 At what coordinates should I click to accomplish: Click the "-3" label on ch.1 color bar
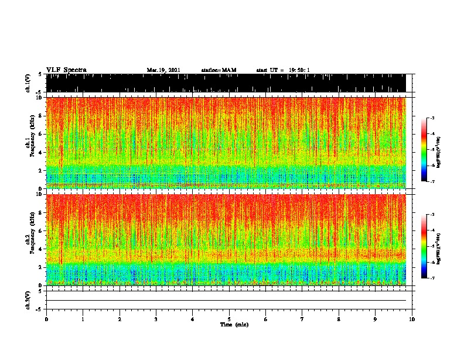pos(432,118)
